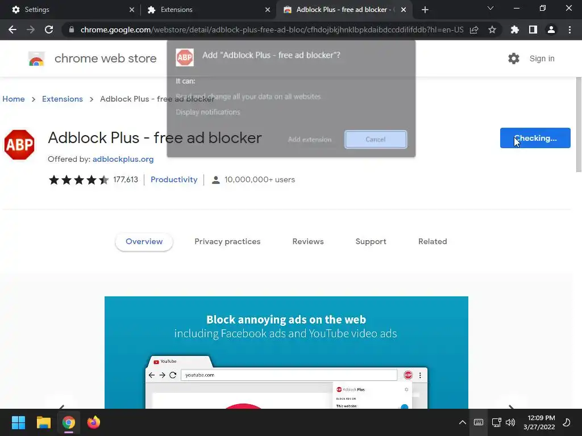The width and height of the screenshot is (582, 436).
Task: Expand the system tray hidden icons chevron
Action: point(463,422)
